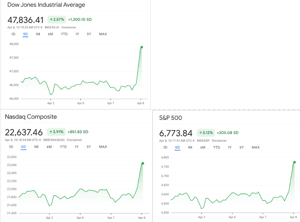Show MAX range for Dow Jones chart
Screen dimensions: 300x222
coord(103,34)
